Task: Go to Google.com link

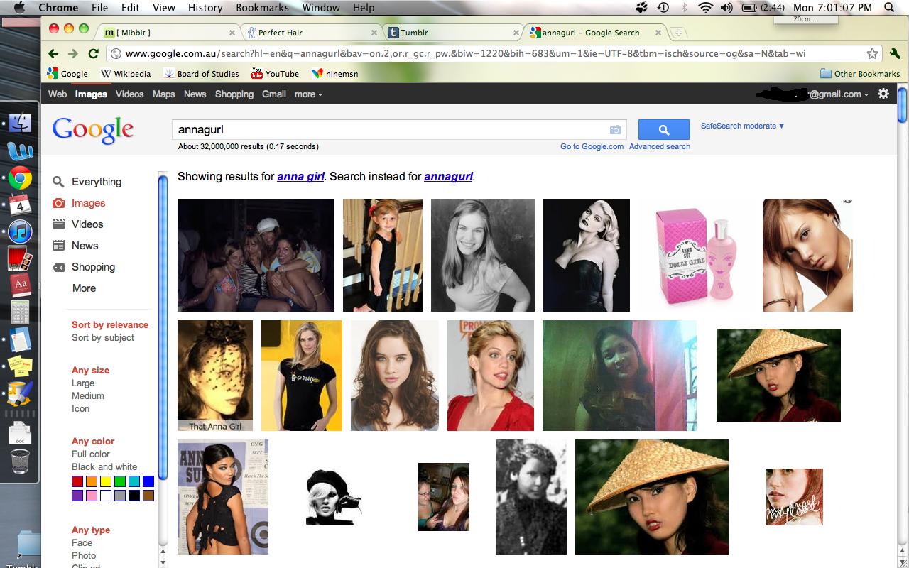Action: point(592,146)
